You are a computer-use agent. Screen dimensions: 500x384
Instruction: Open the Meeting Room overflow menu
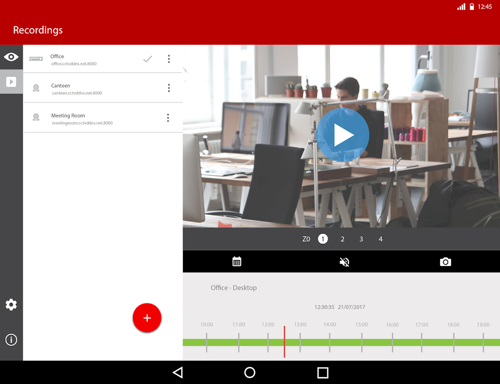coord(168,118)
